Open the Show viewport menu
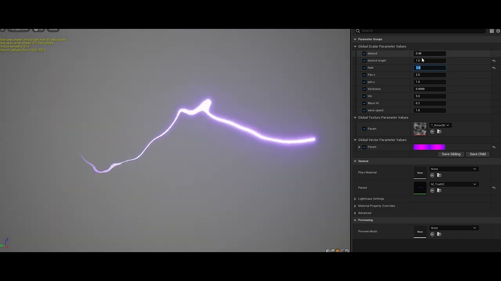The width and height of the screenshot is (501, 281). click(53, 29)
